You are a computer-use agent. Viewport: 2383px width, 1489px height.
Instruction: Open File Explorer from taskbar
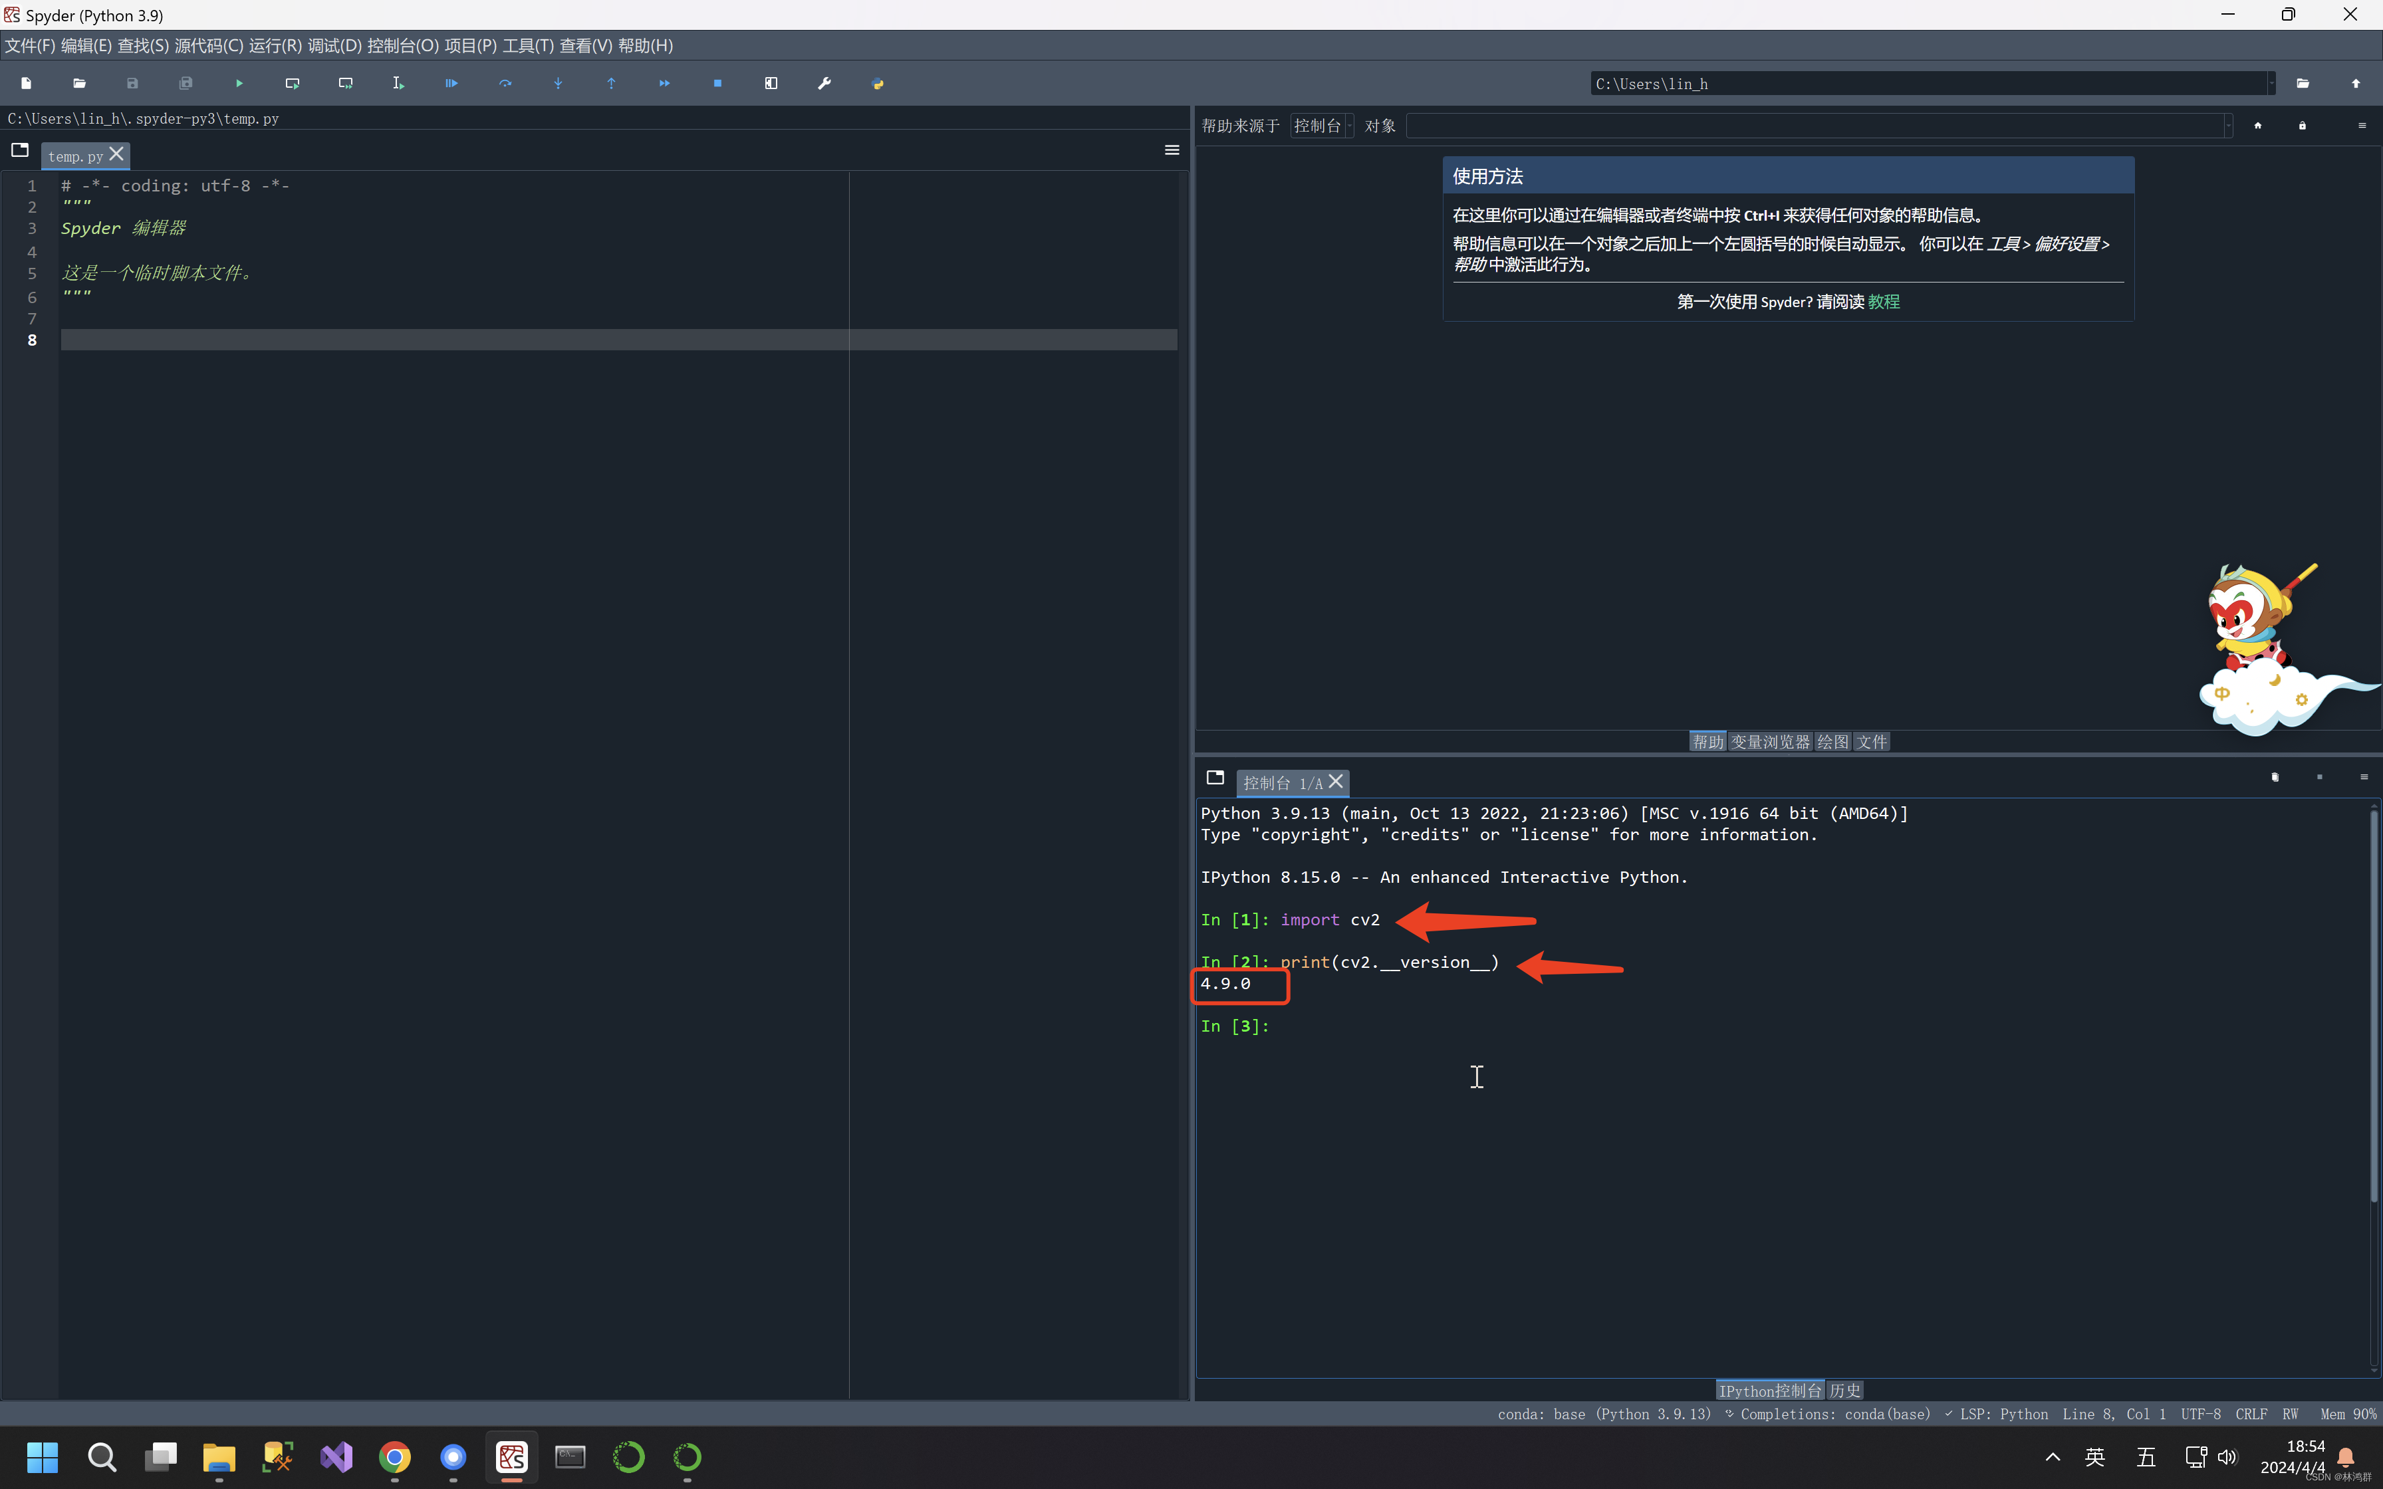[x=219, y=1456]
